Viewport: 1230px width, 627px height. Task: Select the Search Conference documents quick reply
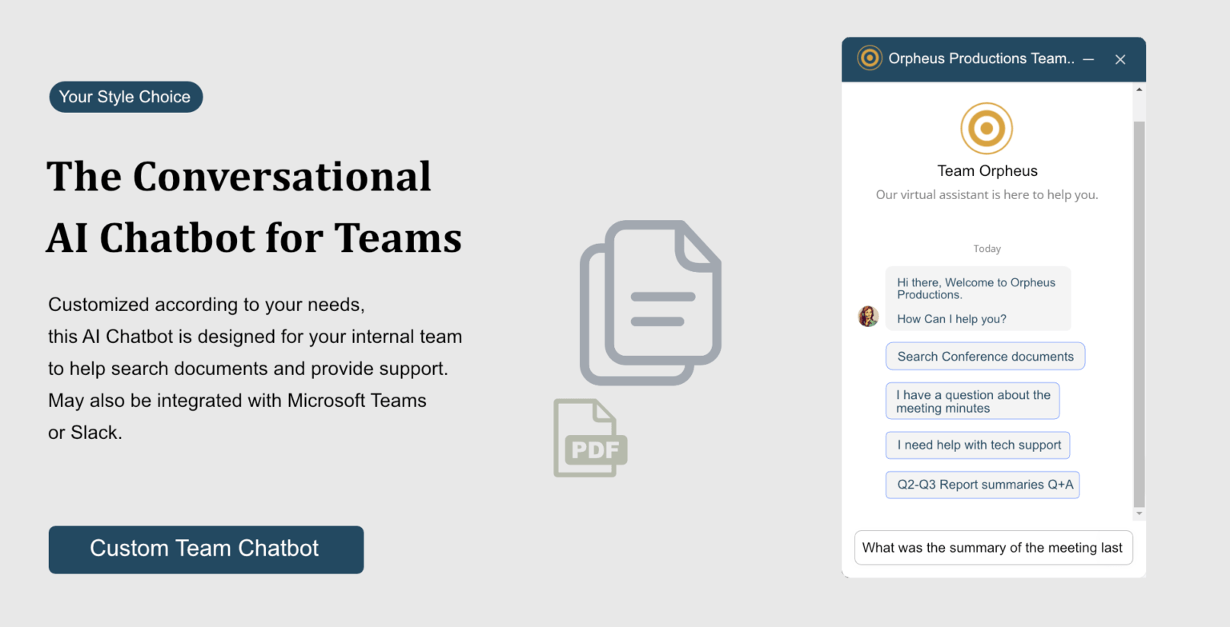pos(985,356)
